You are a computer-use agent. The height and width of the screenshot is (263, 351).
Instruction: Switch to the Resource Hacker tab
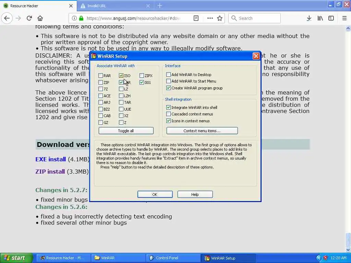tap(38, 6)
